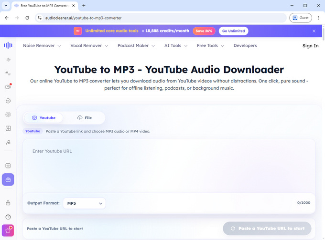Expand the Podcast Maker menu

click(136, 45)
